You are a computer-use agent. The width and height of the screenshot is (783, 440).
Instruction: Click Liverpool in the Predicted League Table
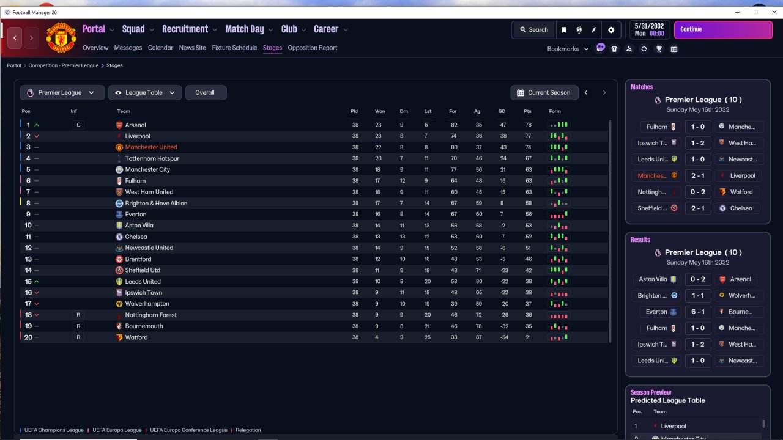click(674, 426)
